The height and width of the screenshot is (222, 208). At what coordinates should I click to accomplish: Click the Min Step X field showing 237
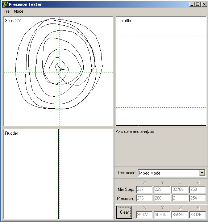coord(144,189)
